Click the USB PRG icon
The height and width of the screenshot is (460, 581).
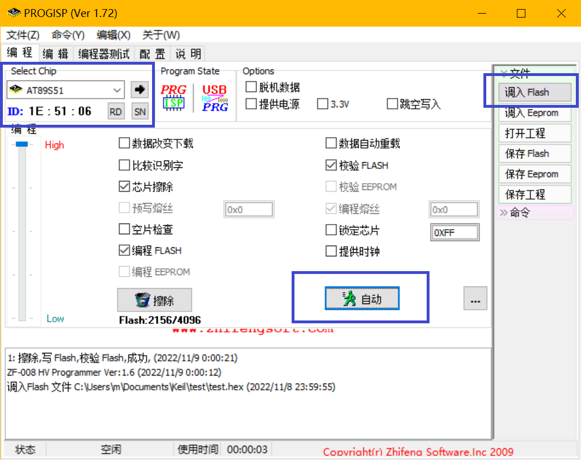pos(214,97)
